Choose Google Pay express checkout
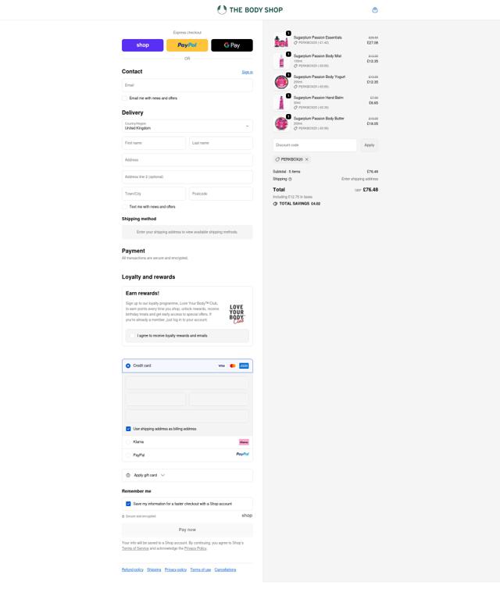The height and width of the screenshot is (603, 500). pyautogui.click(x=232, y=45)
